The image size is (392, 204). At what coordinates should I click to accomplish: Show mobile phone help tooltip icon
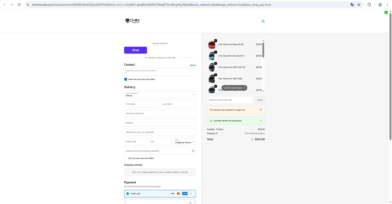click(x=193, y=151)
